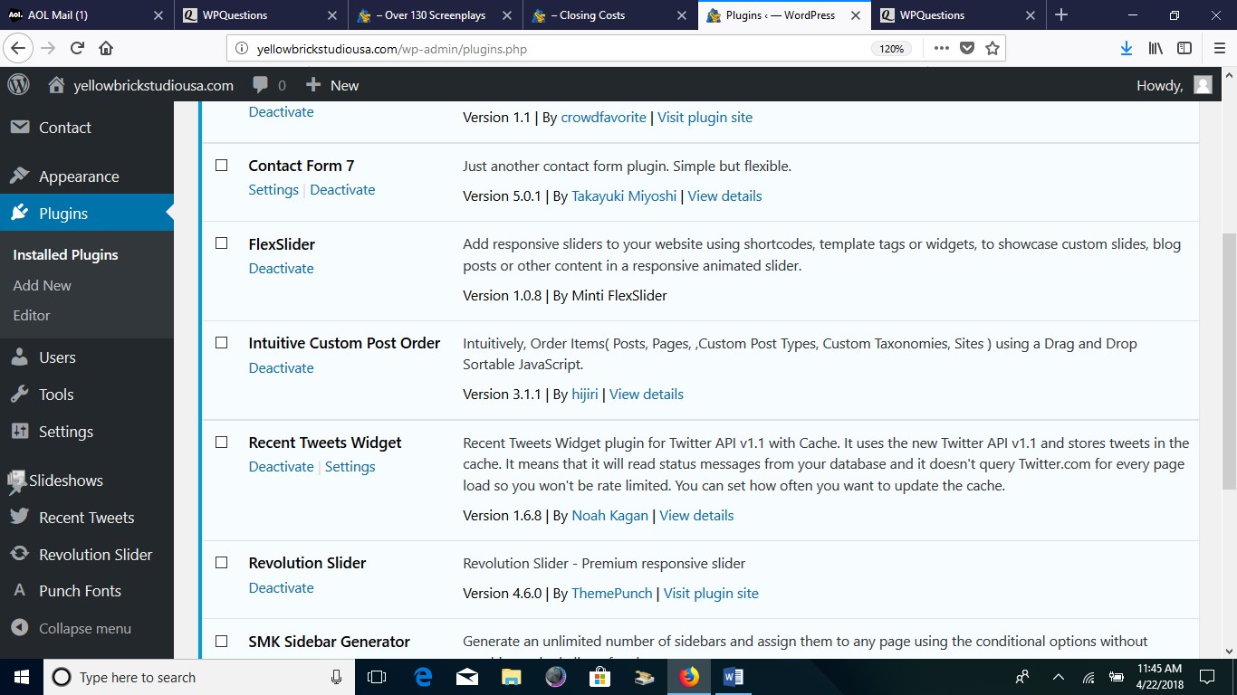This screenshot has height=695, width=1237.
Task: Open comments bubble in admin bar
Action: (261, 85)
